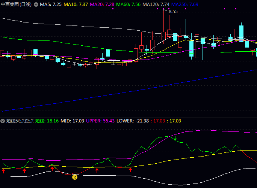Click the green down-arrow sell signal
Viewport: 257px width, 188px height.
pyautogui.click(x=175, y=139)
